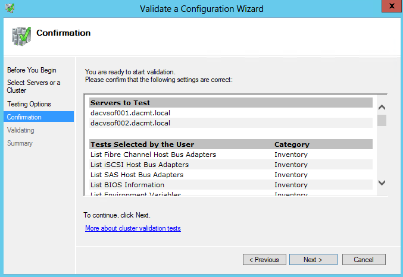403x277 pixels.
Task: Click the Servers to Test header
Action: [x=231, y=103]
